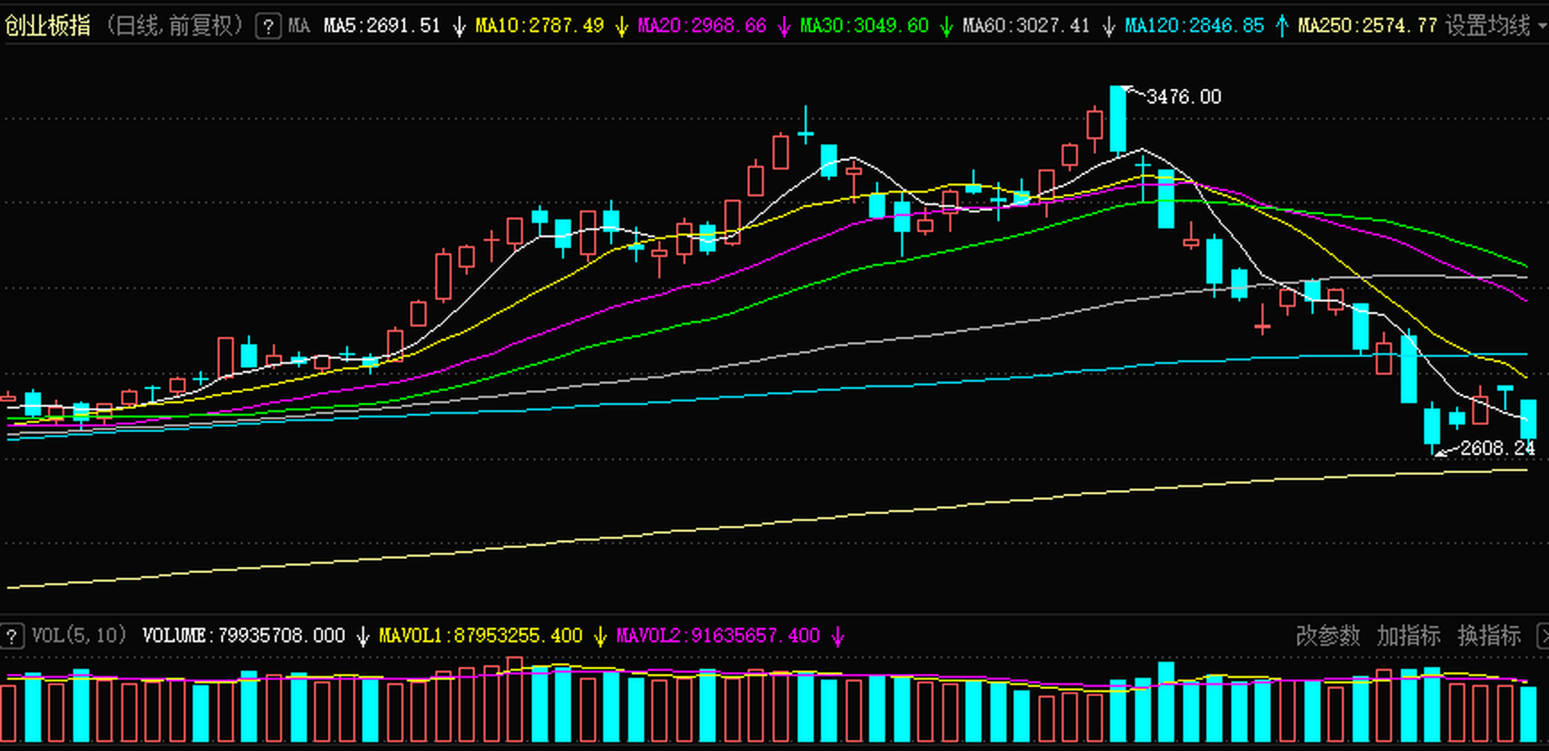This screenshot has height=751, width=1549.
Task: Click the yellow MA10 down arrow
Action: coord(622,26)
